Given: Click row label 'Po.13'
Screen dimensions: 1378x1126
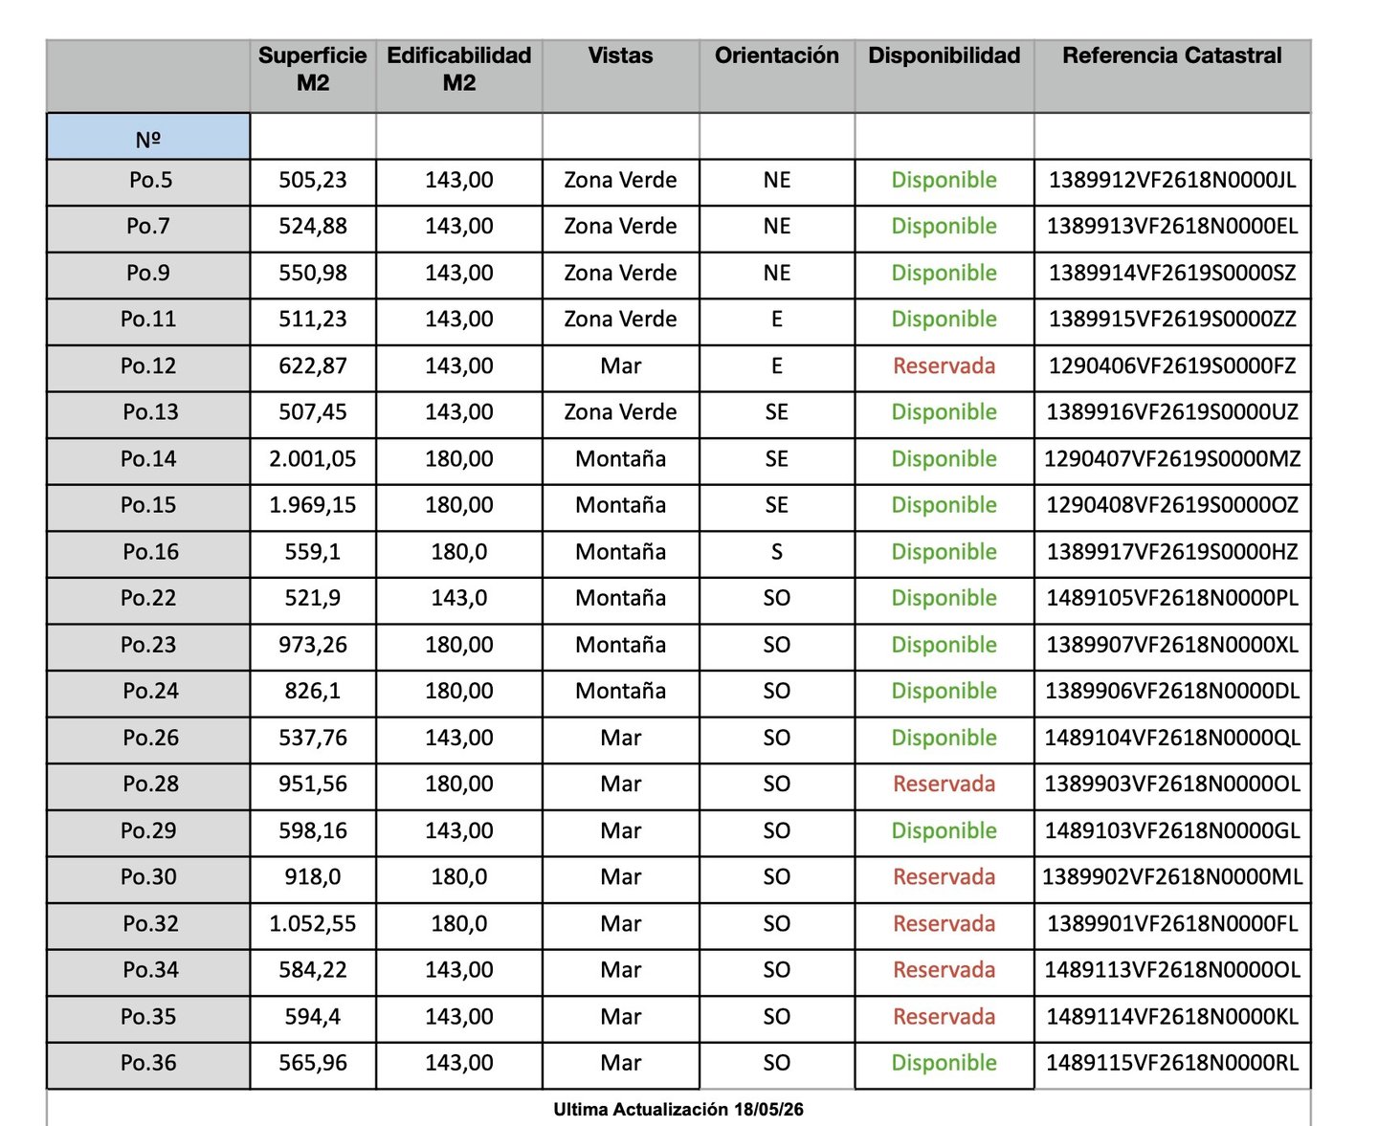Looking at the screenshot, I should click(x=151, y=411).
